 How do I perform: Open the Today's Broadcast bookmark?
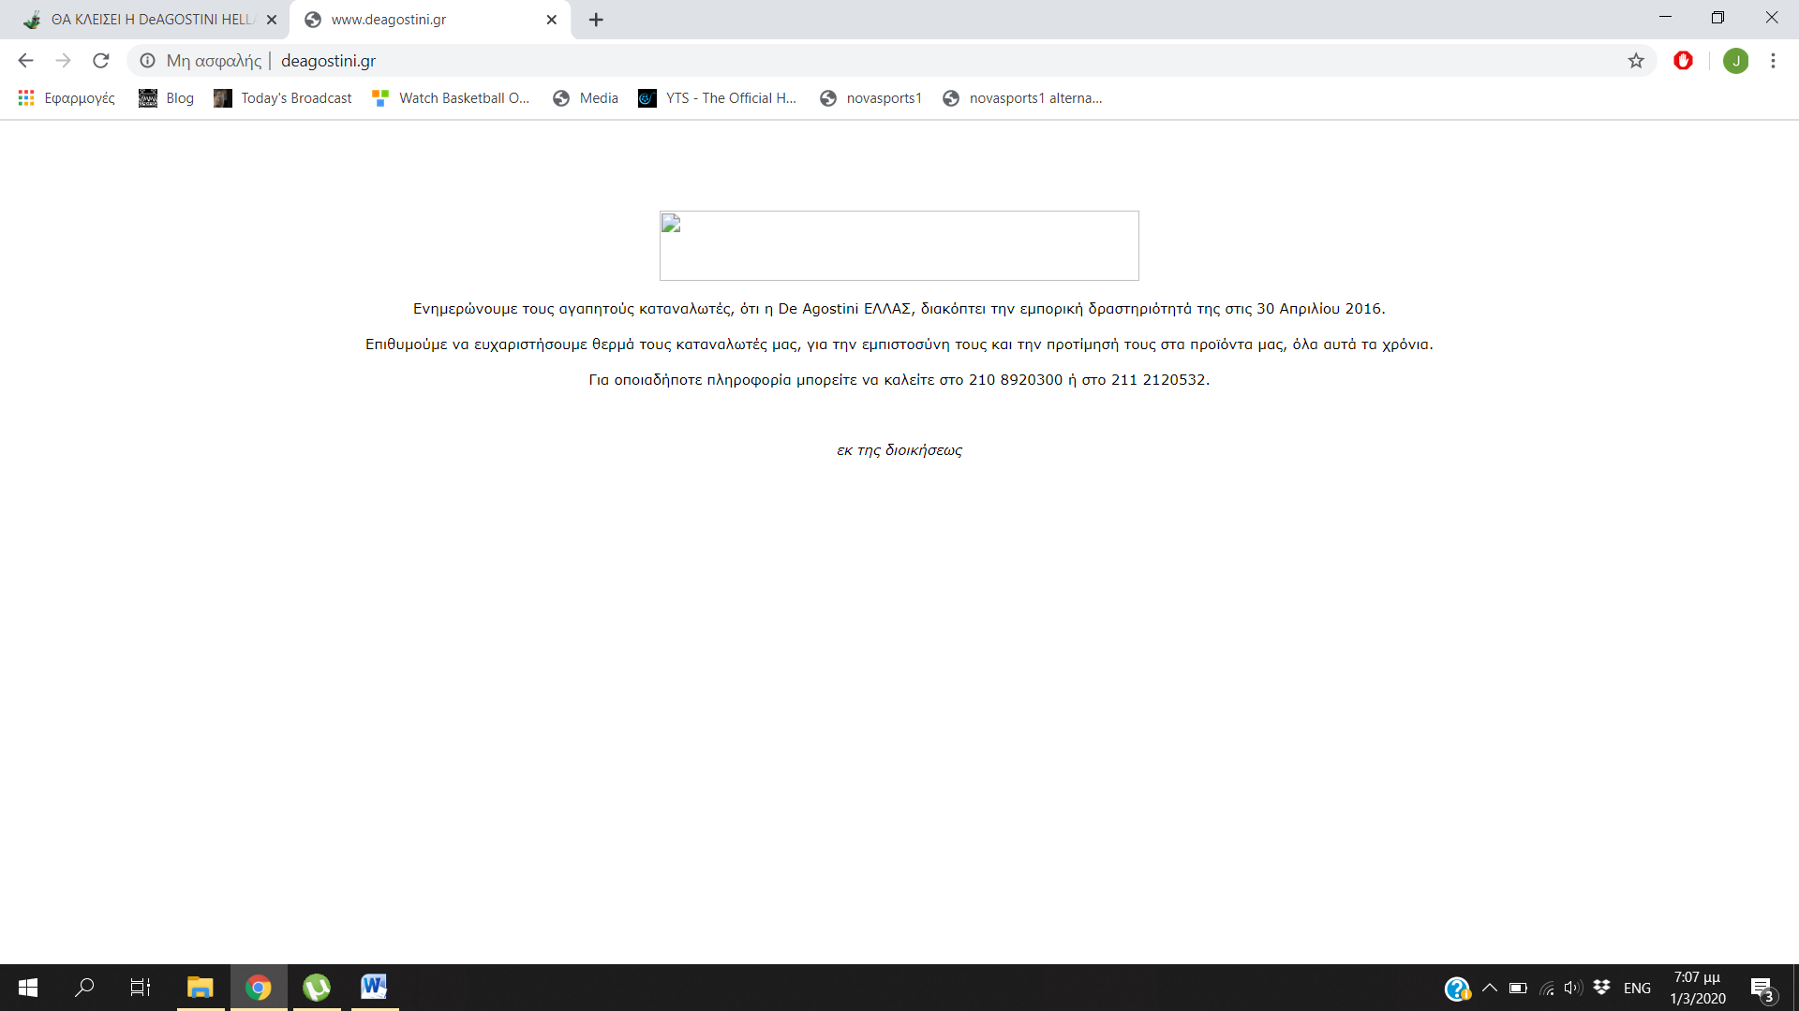pos(283,98)
